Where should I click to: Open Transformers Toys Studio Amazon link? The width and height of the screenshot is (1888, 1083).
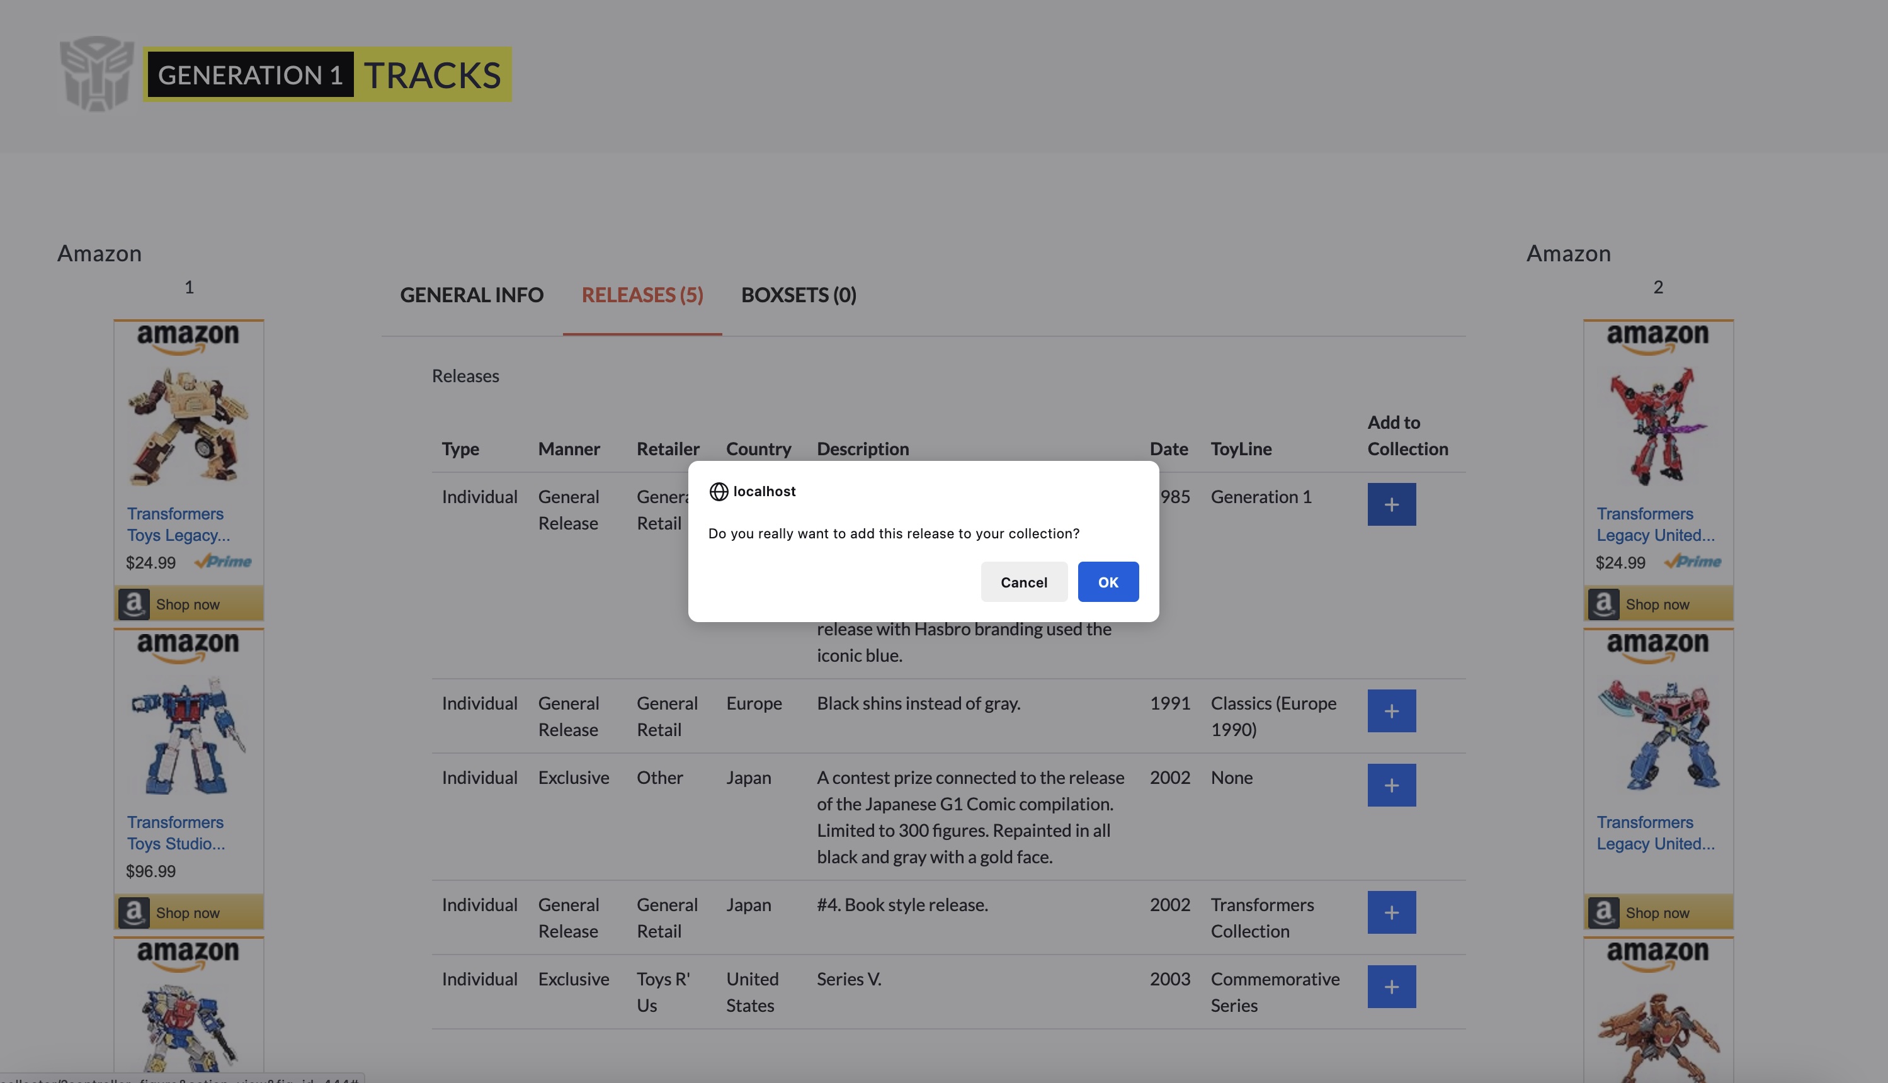(x=176, y=832)
